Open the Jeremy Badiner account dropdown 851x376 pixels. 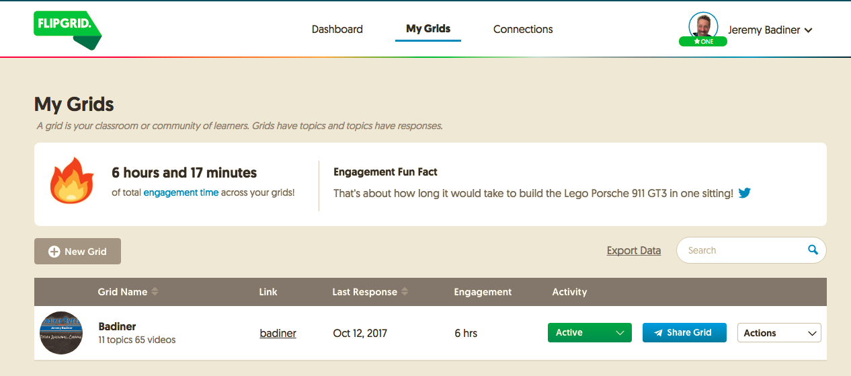coord(770,30)
